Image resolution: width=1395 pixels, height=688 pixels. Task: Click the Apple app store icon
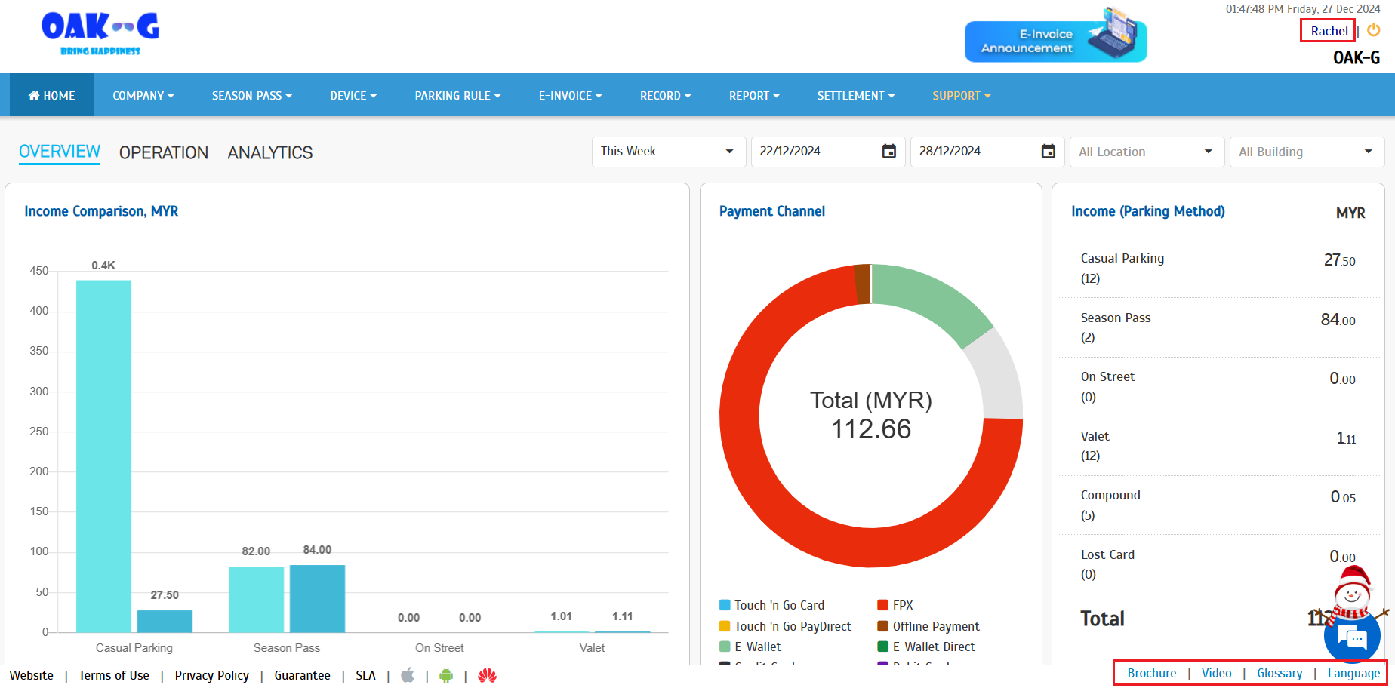pyautogui.click(x=408, y=675)
